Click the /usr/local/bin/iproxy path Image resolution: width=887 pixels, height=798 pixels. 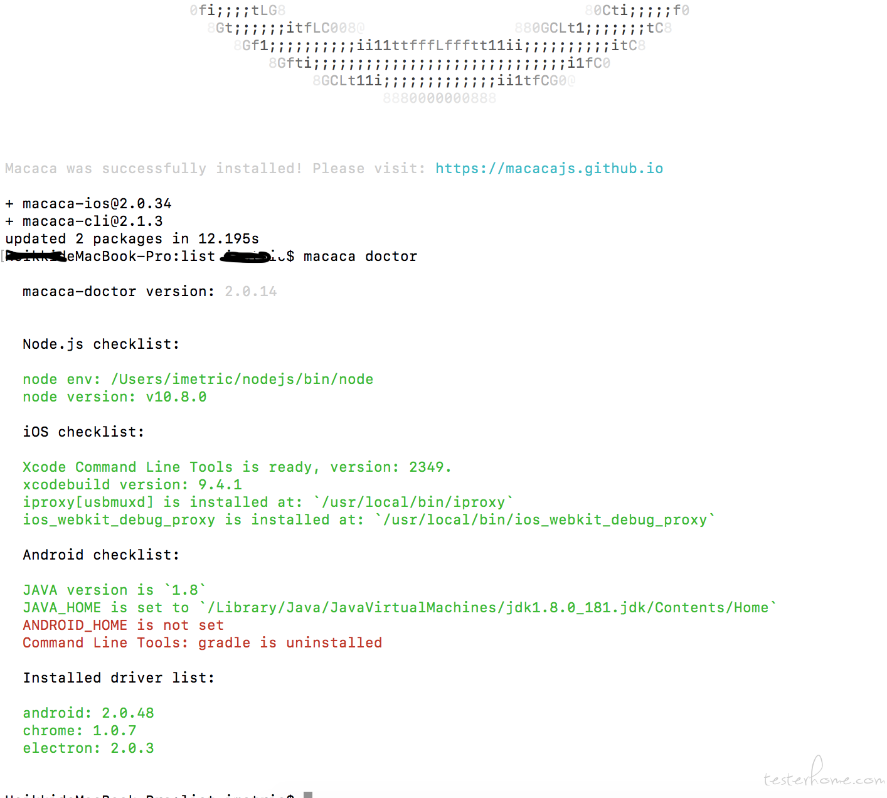413,503
